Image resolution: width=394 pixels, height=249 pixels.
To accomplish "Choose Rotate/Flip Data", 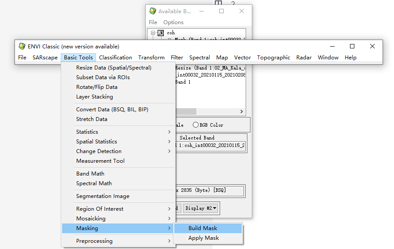I will tap(118, 87).
